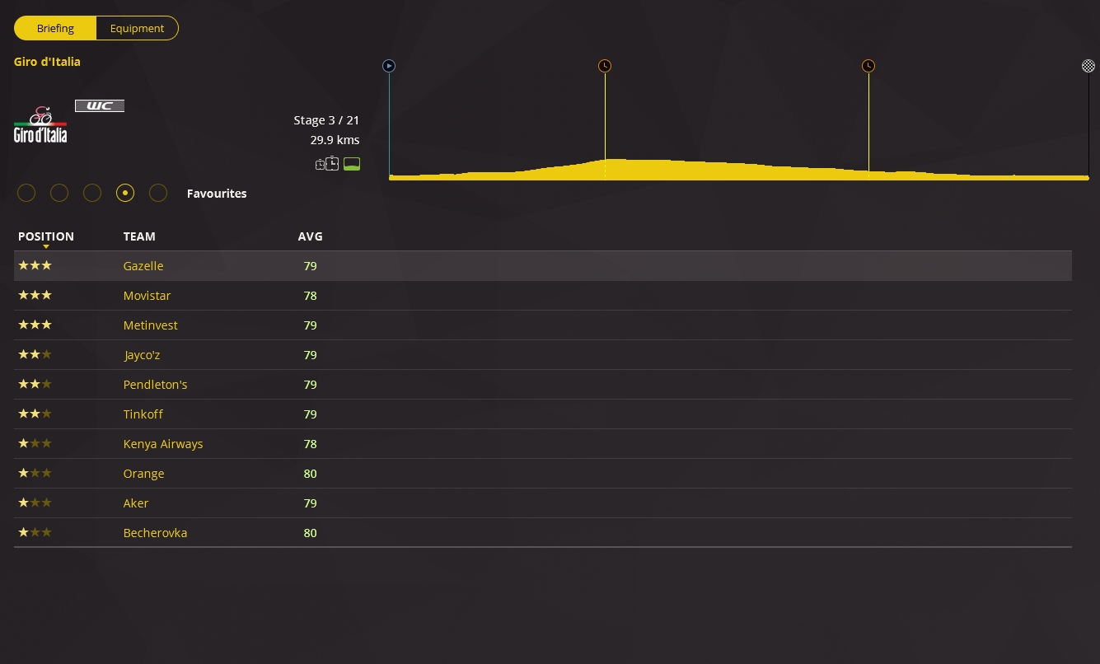Open the Kenya Airways team link

tap(163, 444)
